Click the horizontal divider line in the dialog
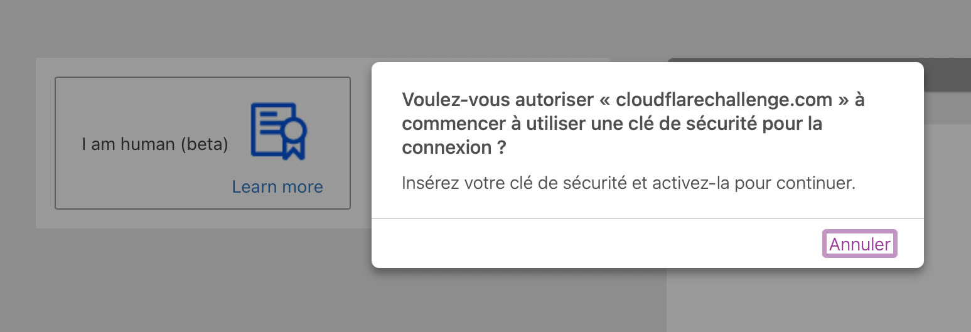Image resolution: width=971 pixels, height=332 pixels. point(648,218)
